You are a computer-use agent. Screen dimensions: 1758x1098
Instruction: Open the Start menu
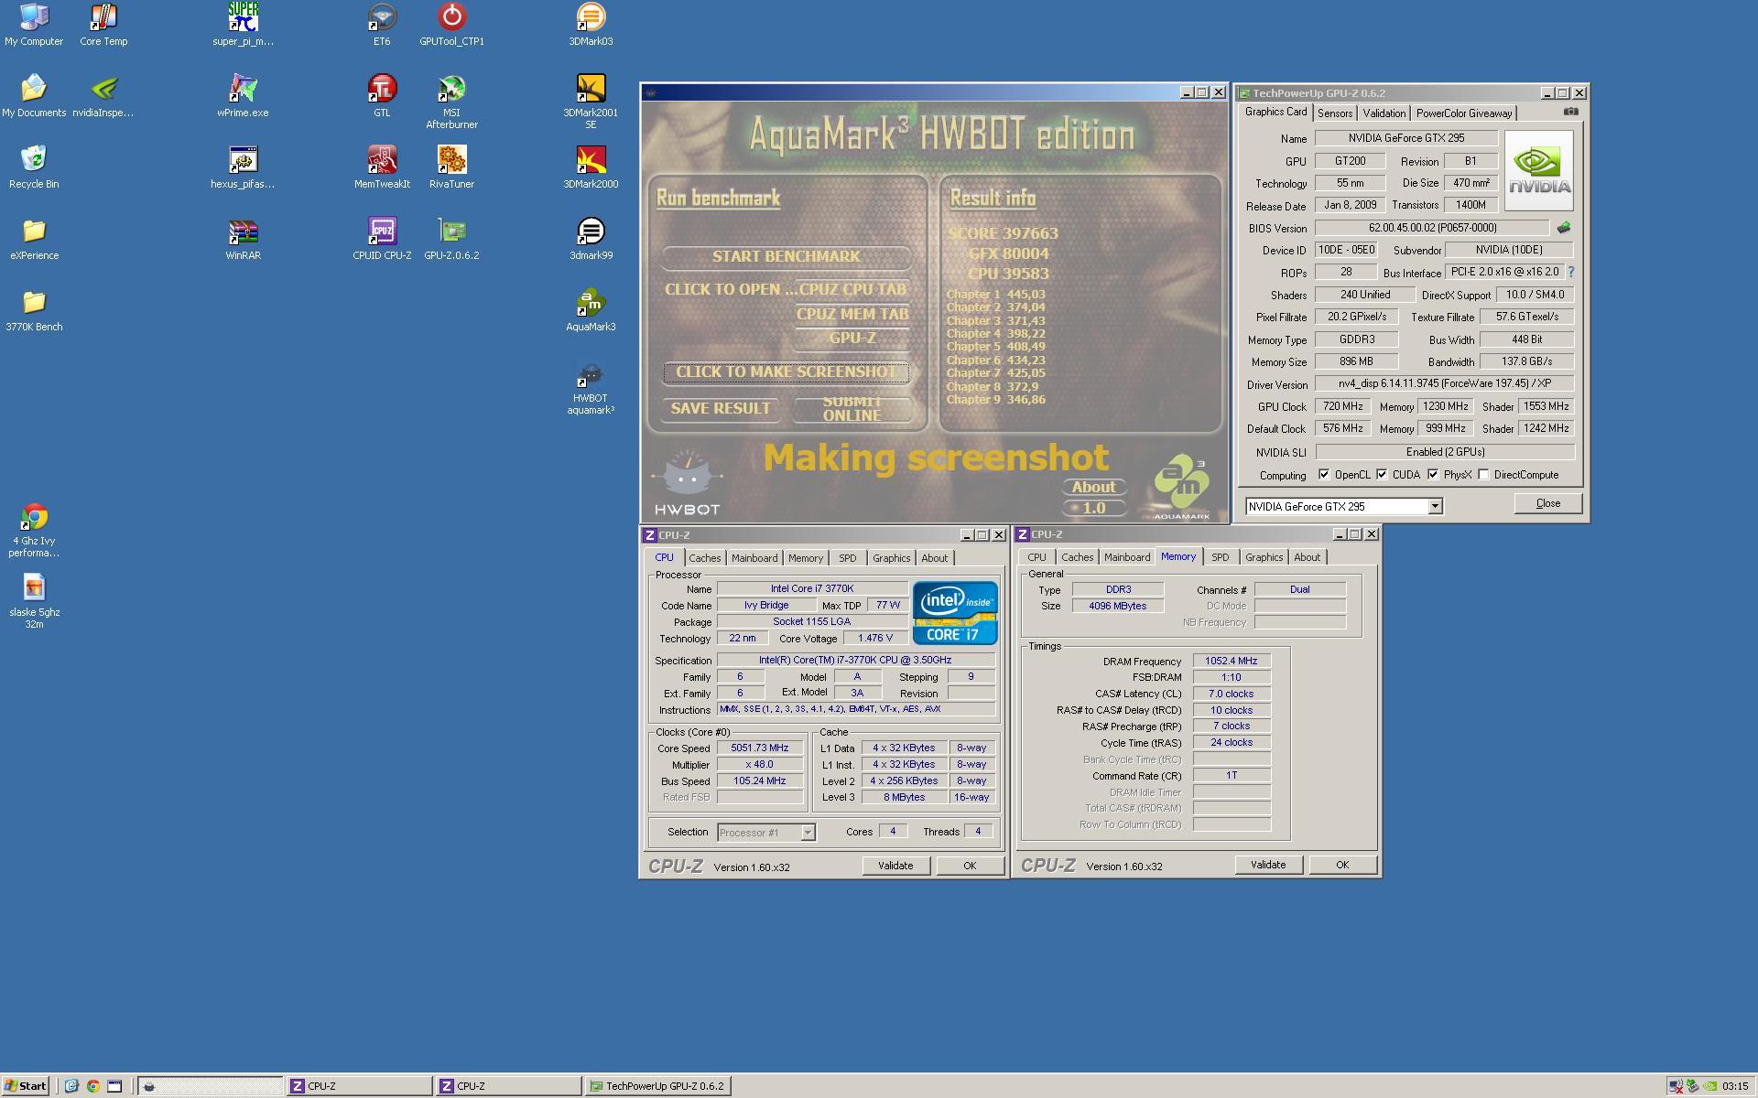click(x=25, y=1086)
